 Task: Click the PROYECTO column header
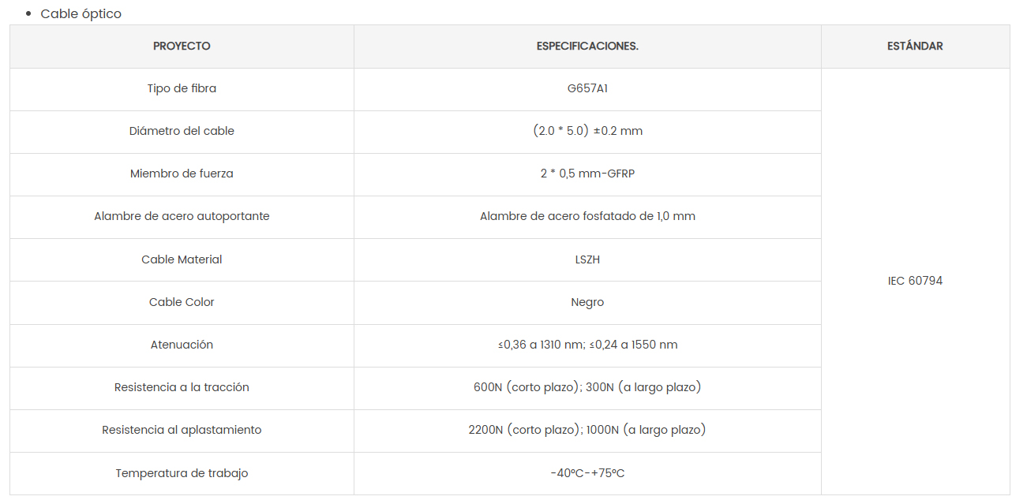point(182,46)
